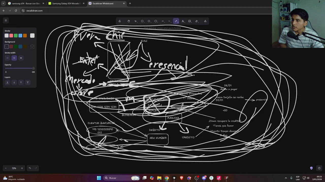Screen dimensions: 325x182
Task: Bring the layer to front
Action: [x=28, y=82]
